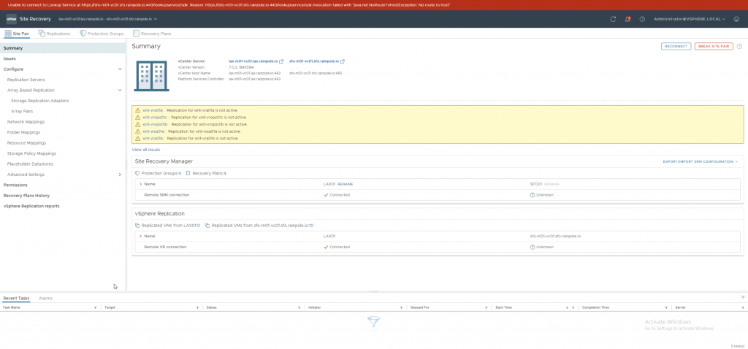Switch to the Replications tab
This screenshot has height=349, width=748.
(x=54, y=34)
